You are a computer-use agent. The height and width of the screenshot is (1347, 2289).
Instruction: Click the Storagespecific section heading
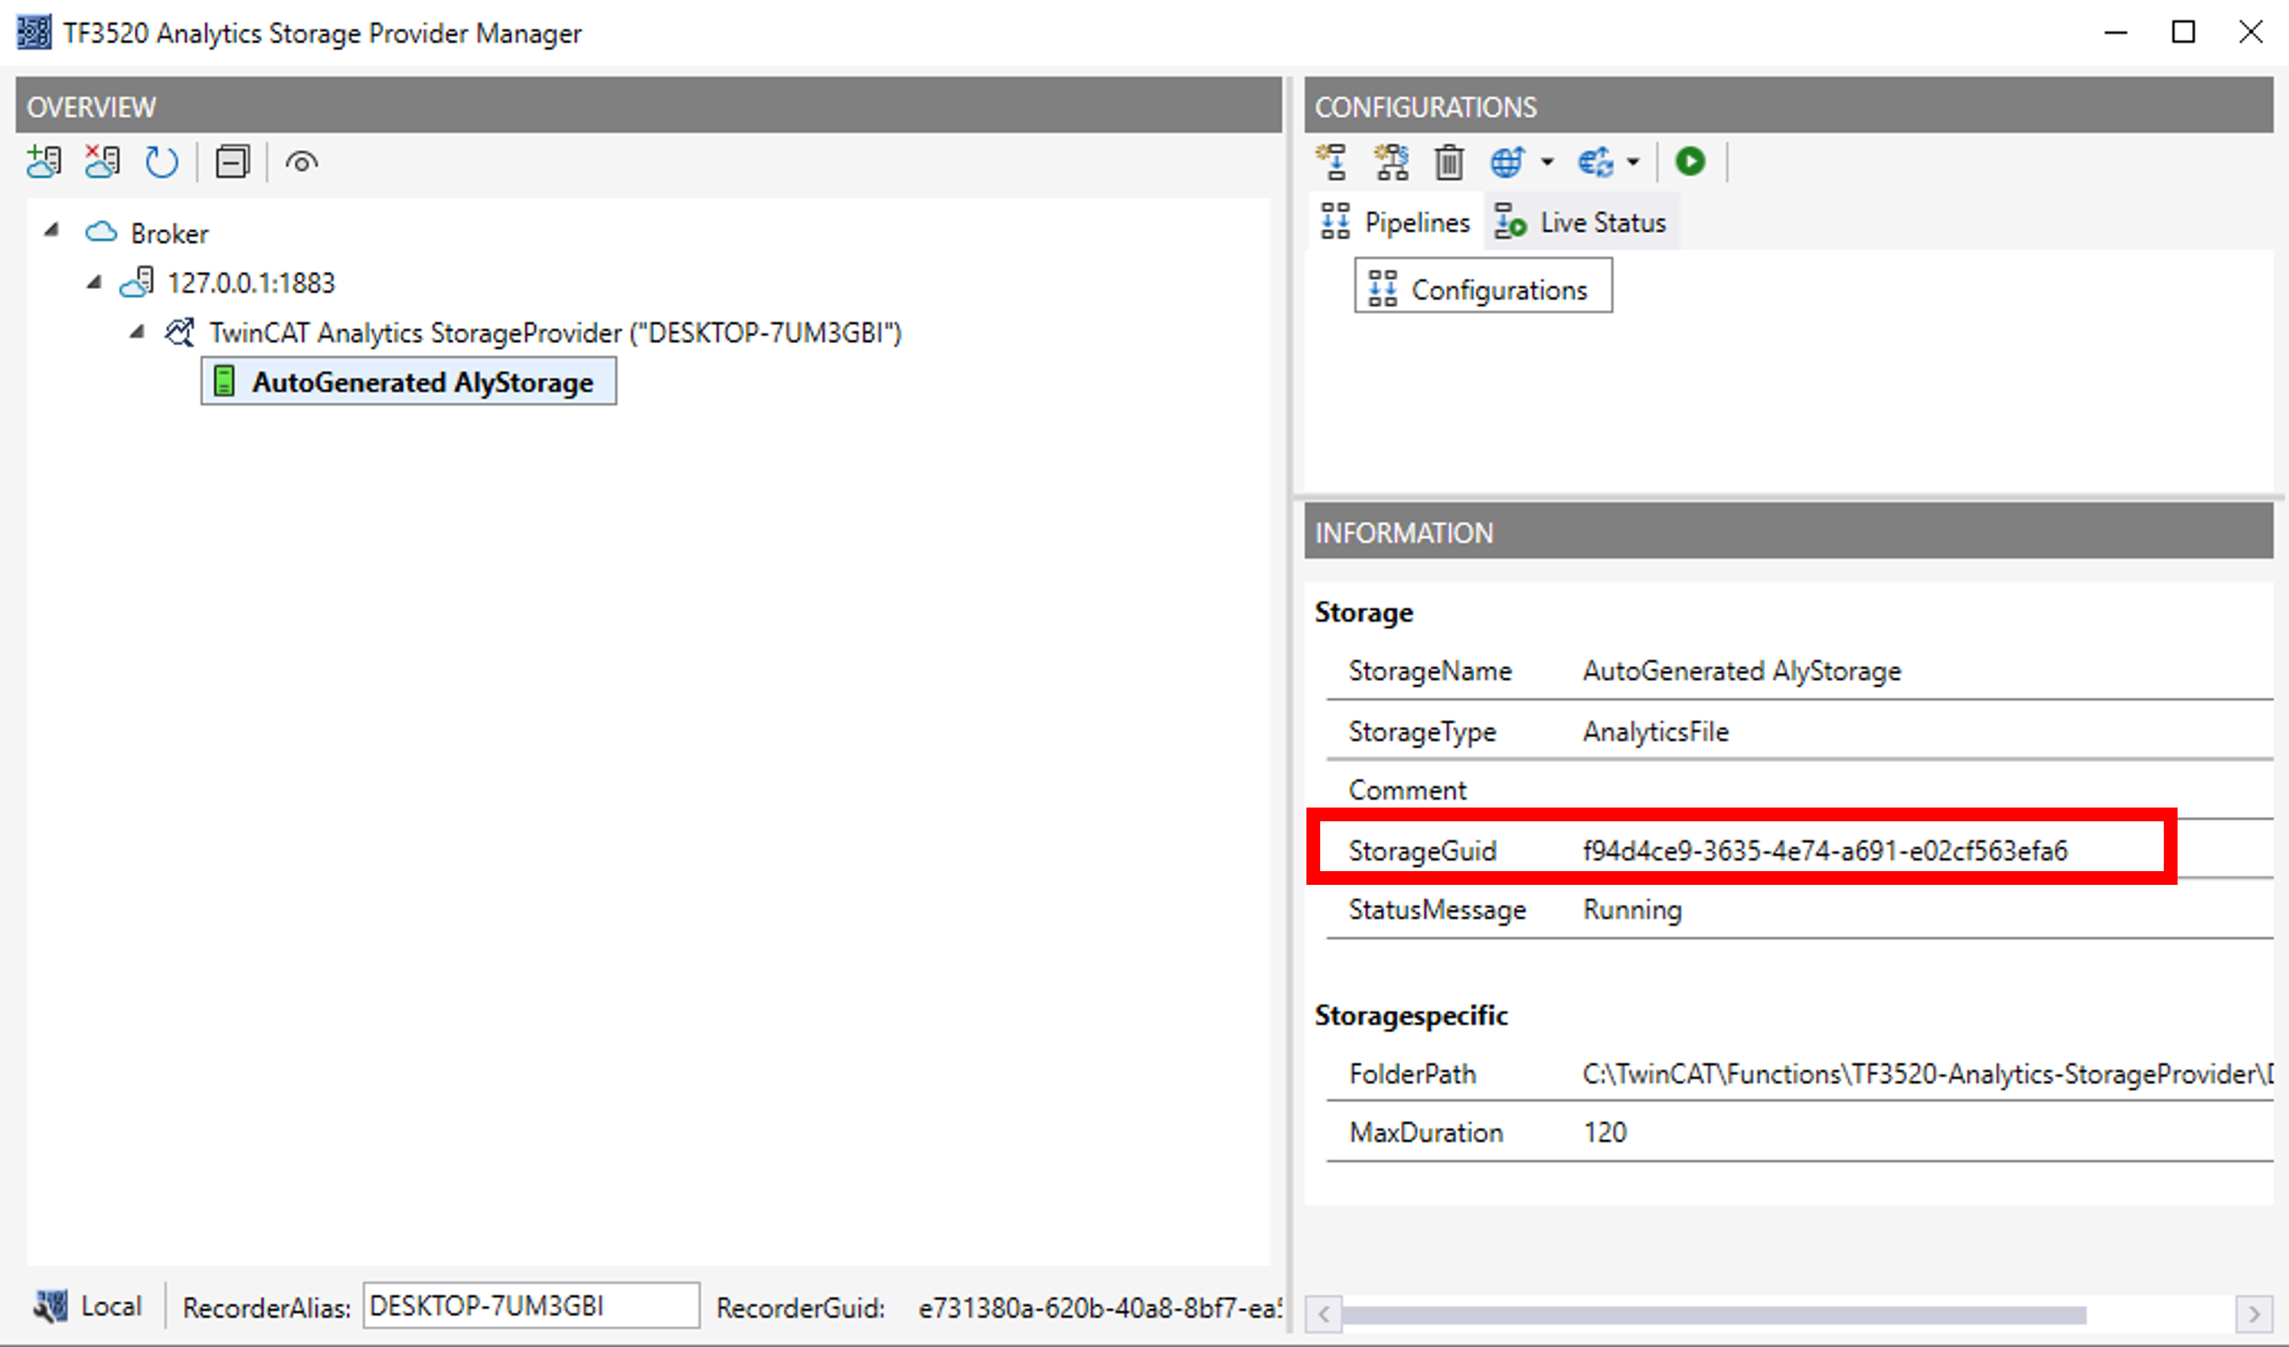tap(1411, 1015)
